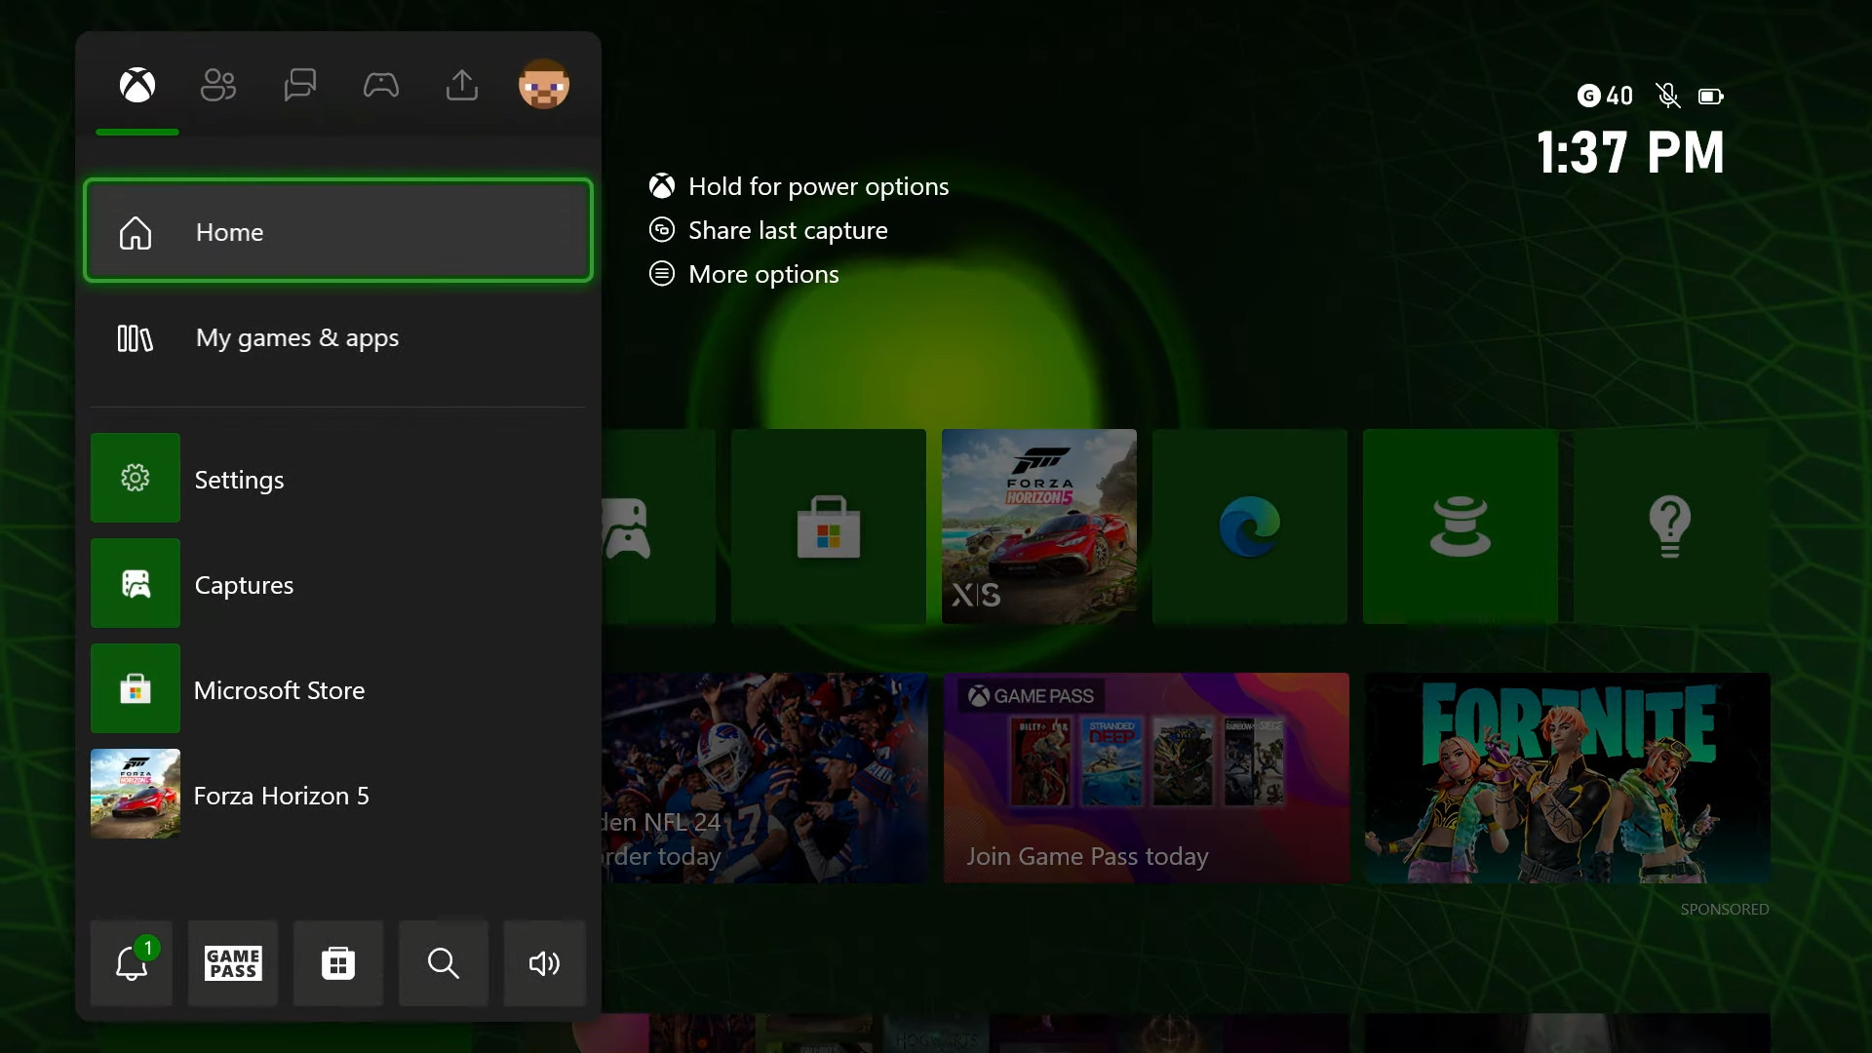
Task: Select the Minecraft profile avatar
Action: 543,85
